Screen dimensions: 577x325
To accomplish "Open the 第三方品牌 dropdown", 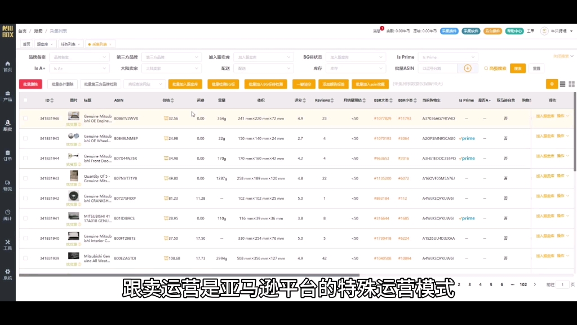I will (171, 57).
